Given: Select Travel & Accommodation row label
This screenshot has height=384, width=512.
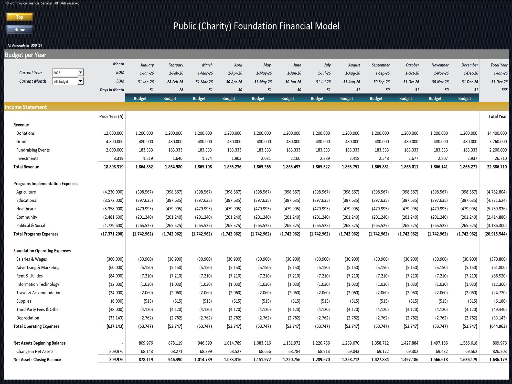Looking at the screenshot, I should coord(39,293).
